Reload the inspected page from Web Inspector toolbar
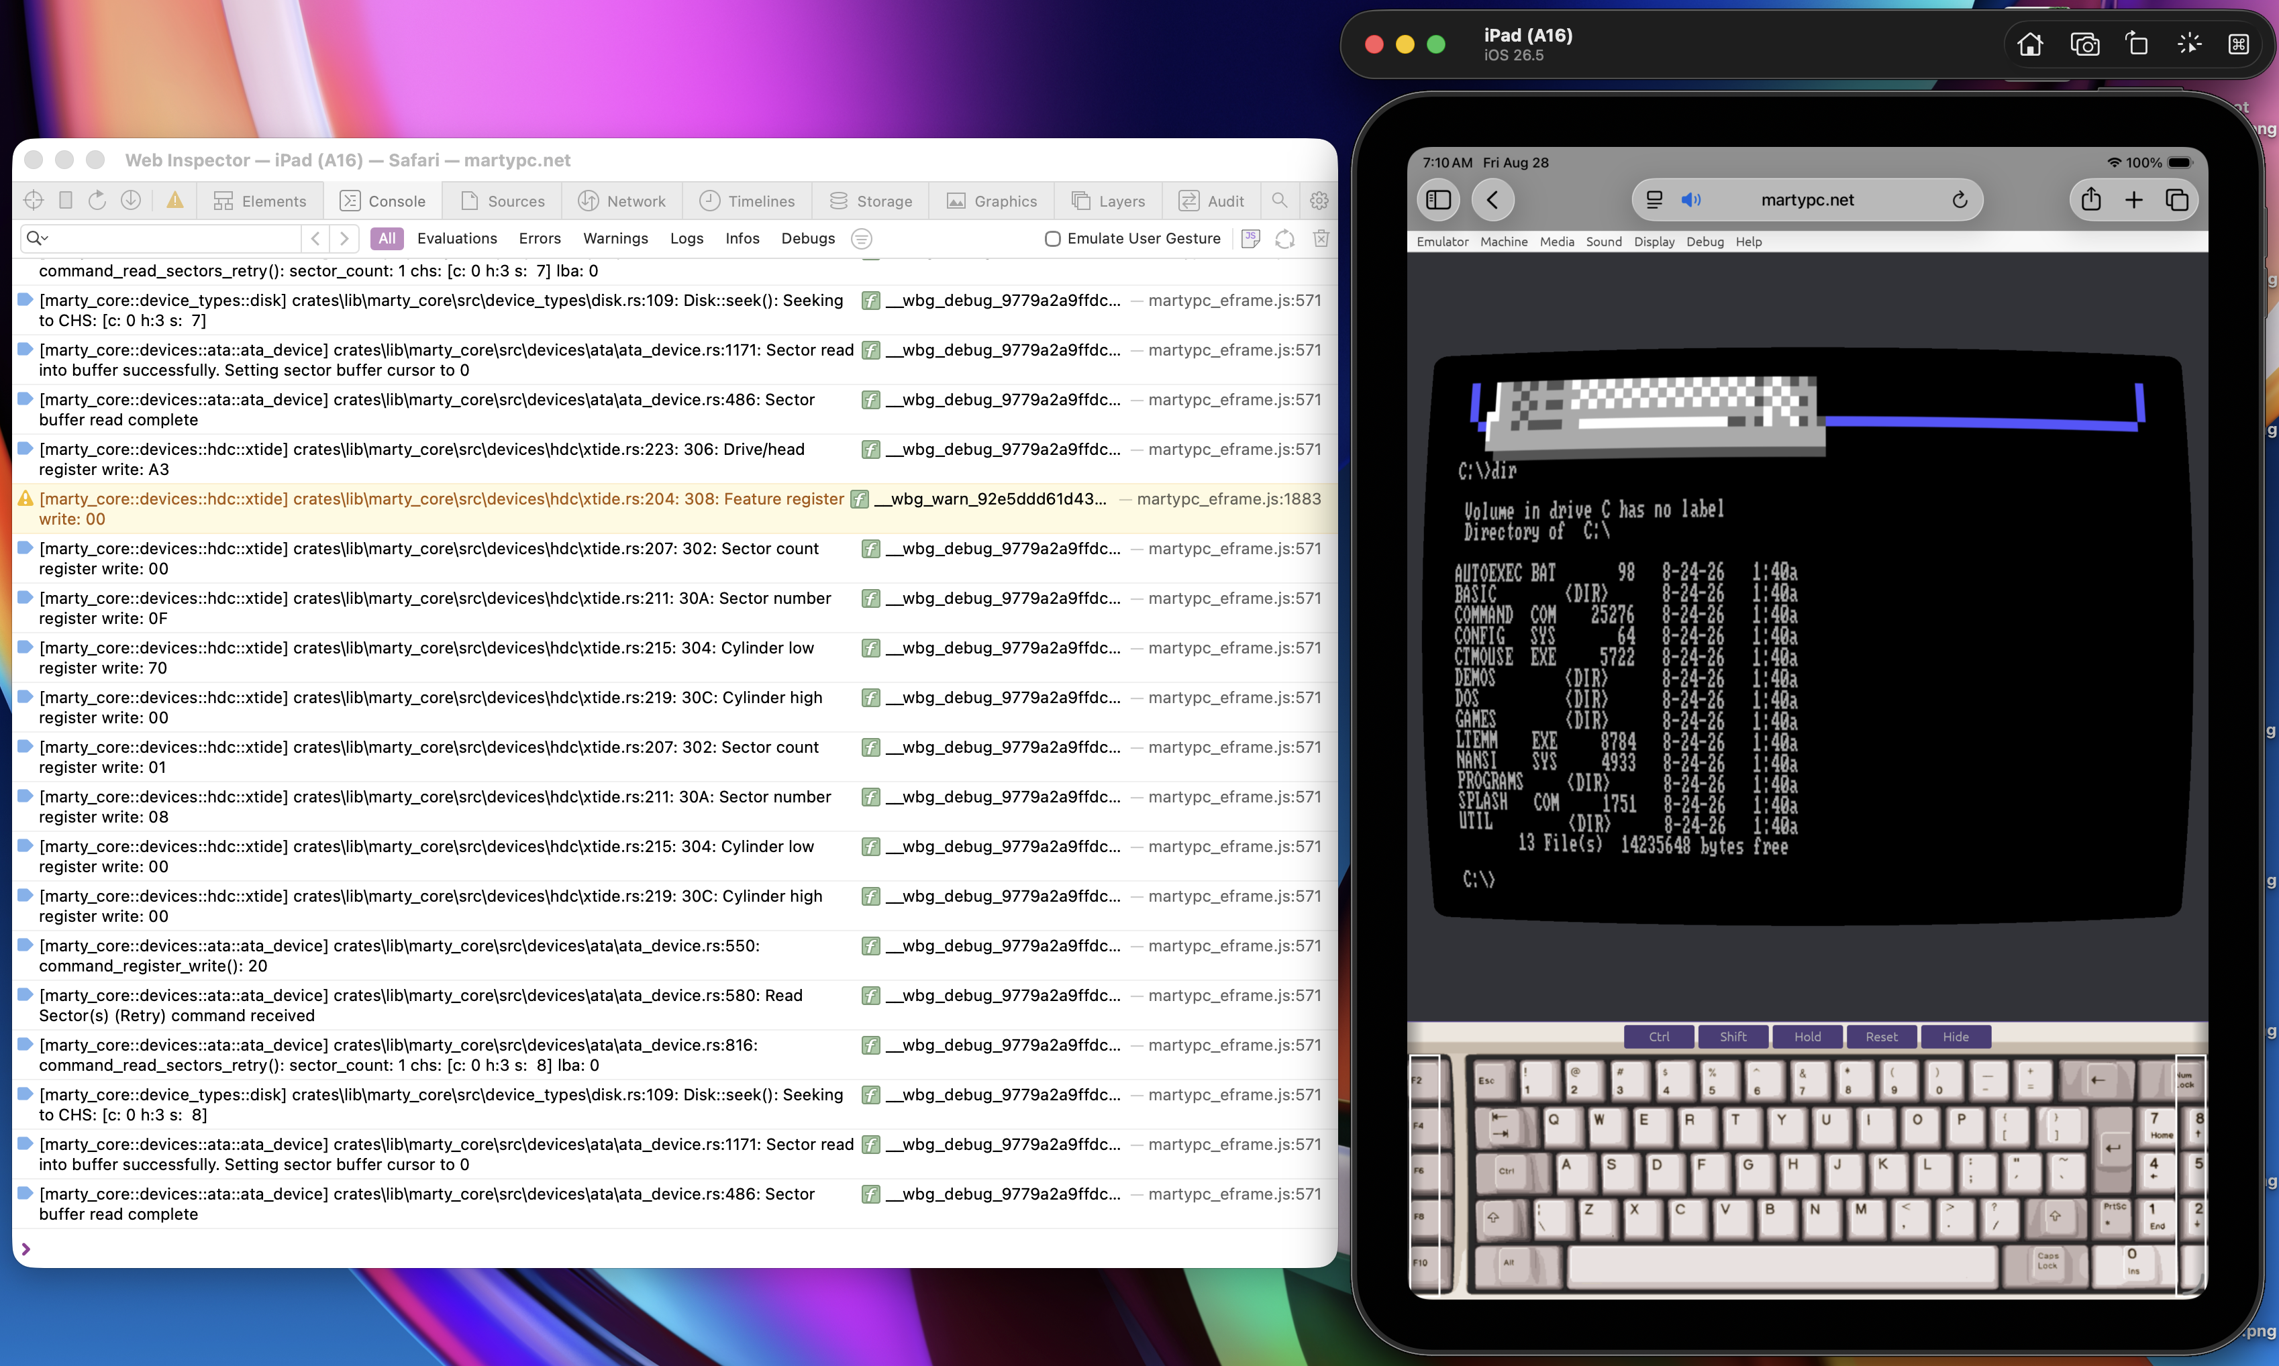 click(x=97, y=201)
